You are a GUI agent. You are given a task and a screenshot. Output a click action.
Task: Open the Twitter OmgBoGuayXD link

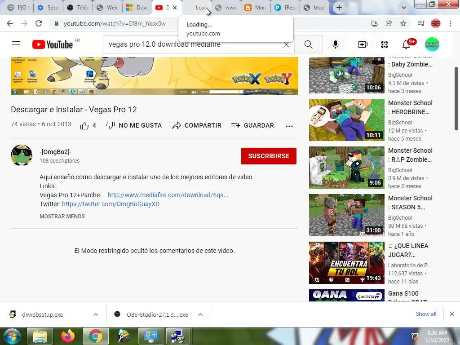111,204
